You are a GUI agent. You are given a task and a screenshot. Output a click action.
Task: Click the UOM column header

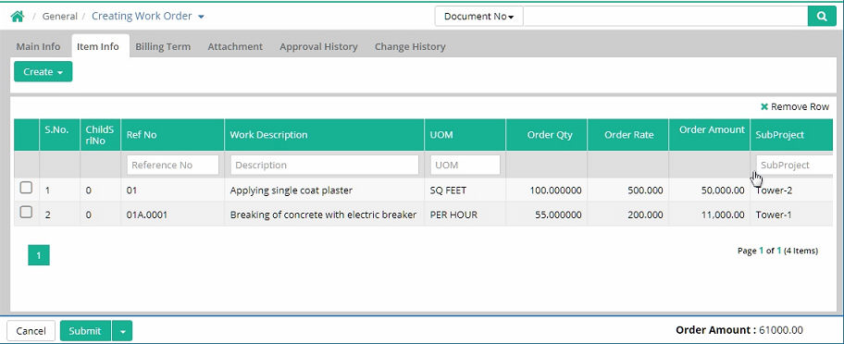(465, 134)
